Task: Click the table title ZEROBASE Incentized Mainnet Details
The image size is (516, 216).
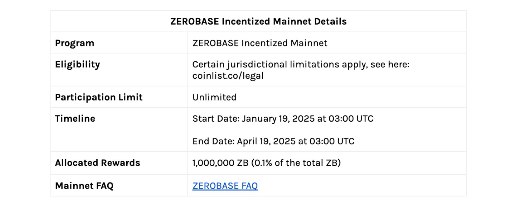Action: tap(258, 21)
